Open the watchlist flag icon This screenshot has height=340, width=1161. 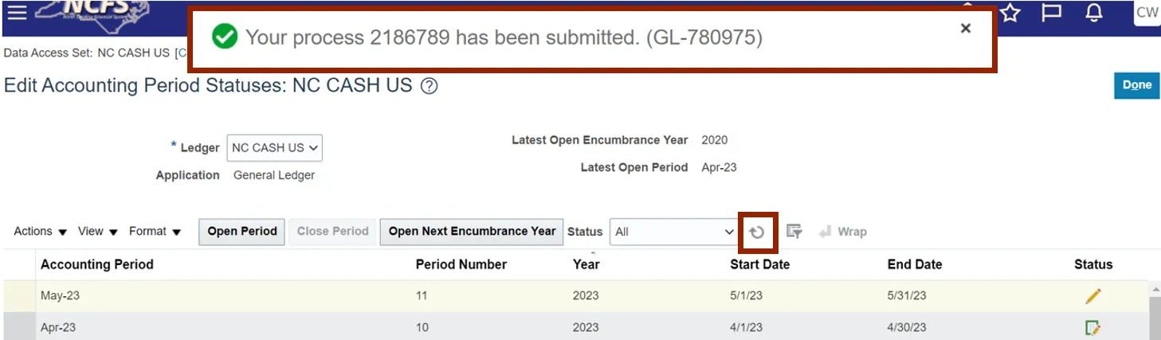[1052, 13]
